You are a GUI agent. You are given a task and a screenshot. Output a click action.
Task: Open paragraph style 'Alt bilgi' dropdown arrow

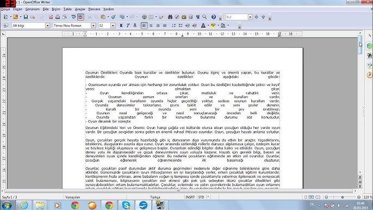pos(48,26)
